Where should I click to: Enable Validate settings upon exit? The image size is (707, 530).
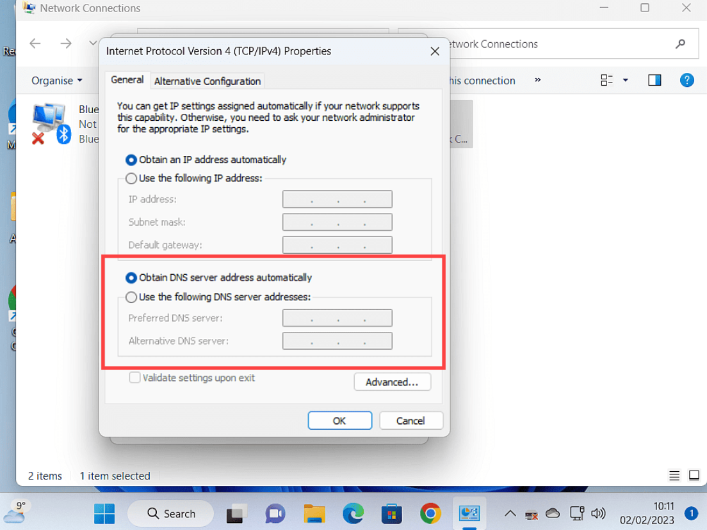pyautogui.click(x=134, y=378)
